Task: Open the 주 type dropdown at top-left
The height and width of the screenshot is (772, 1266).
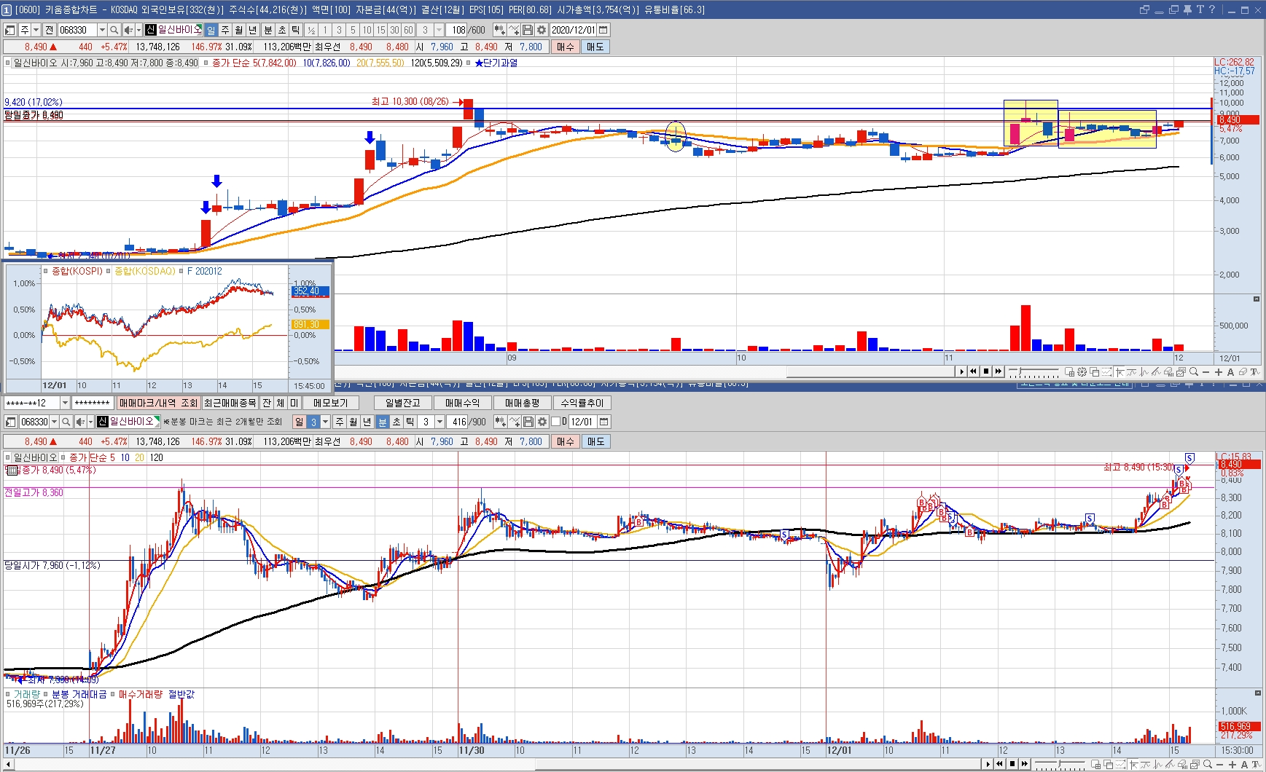Action: (x=36, y=30)
